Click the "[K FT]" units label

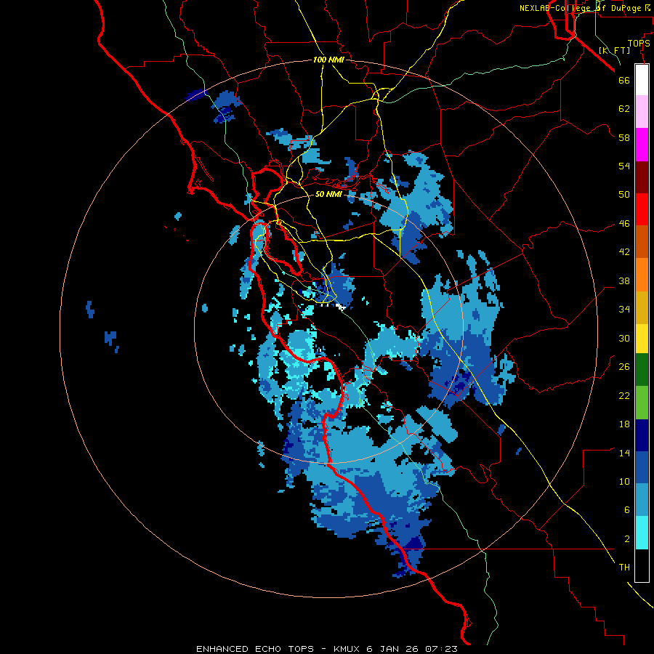pos(614,50)
